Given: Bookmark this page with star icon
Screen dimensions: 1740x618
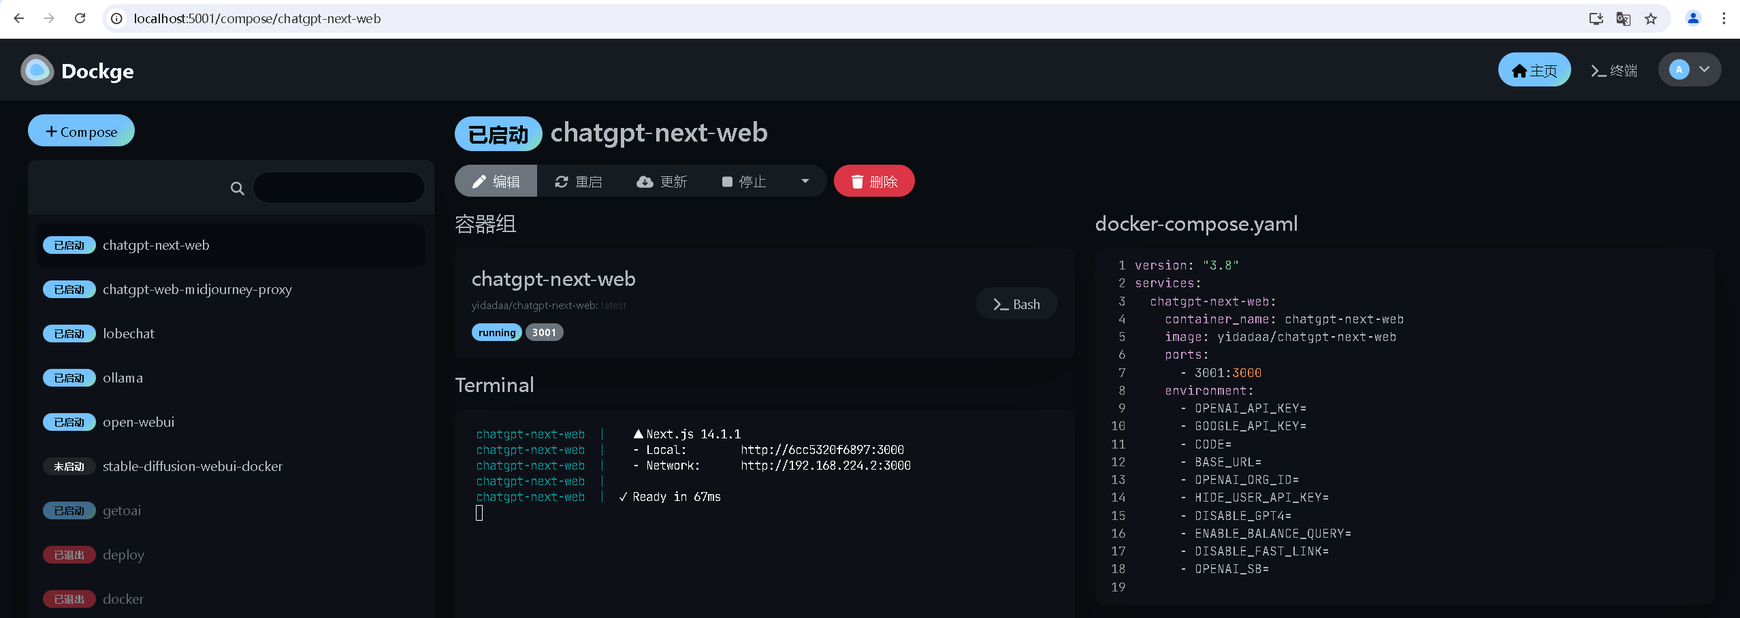Looking at the screenshot, I should tap(1650, 18).
